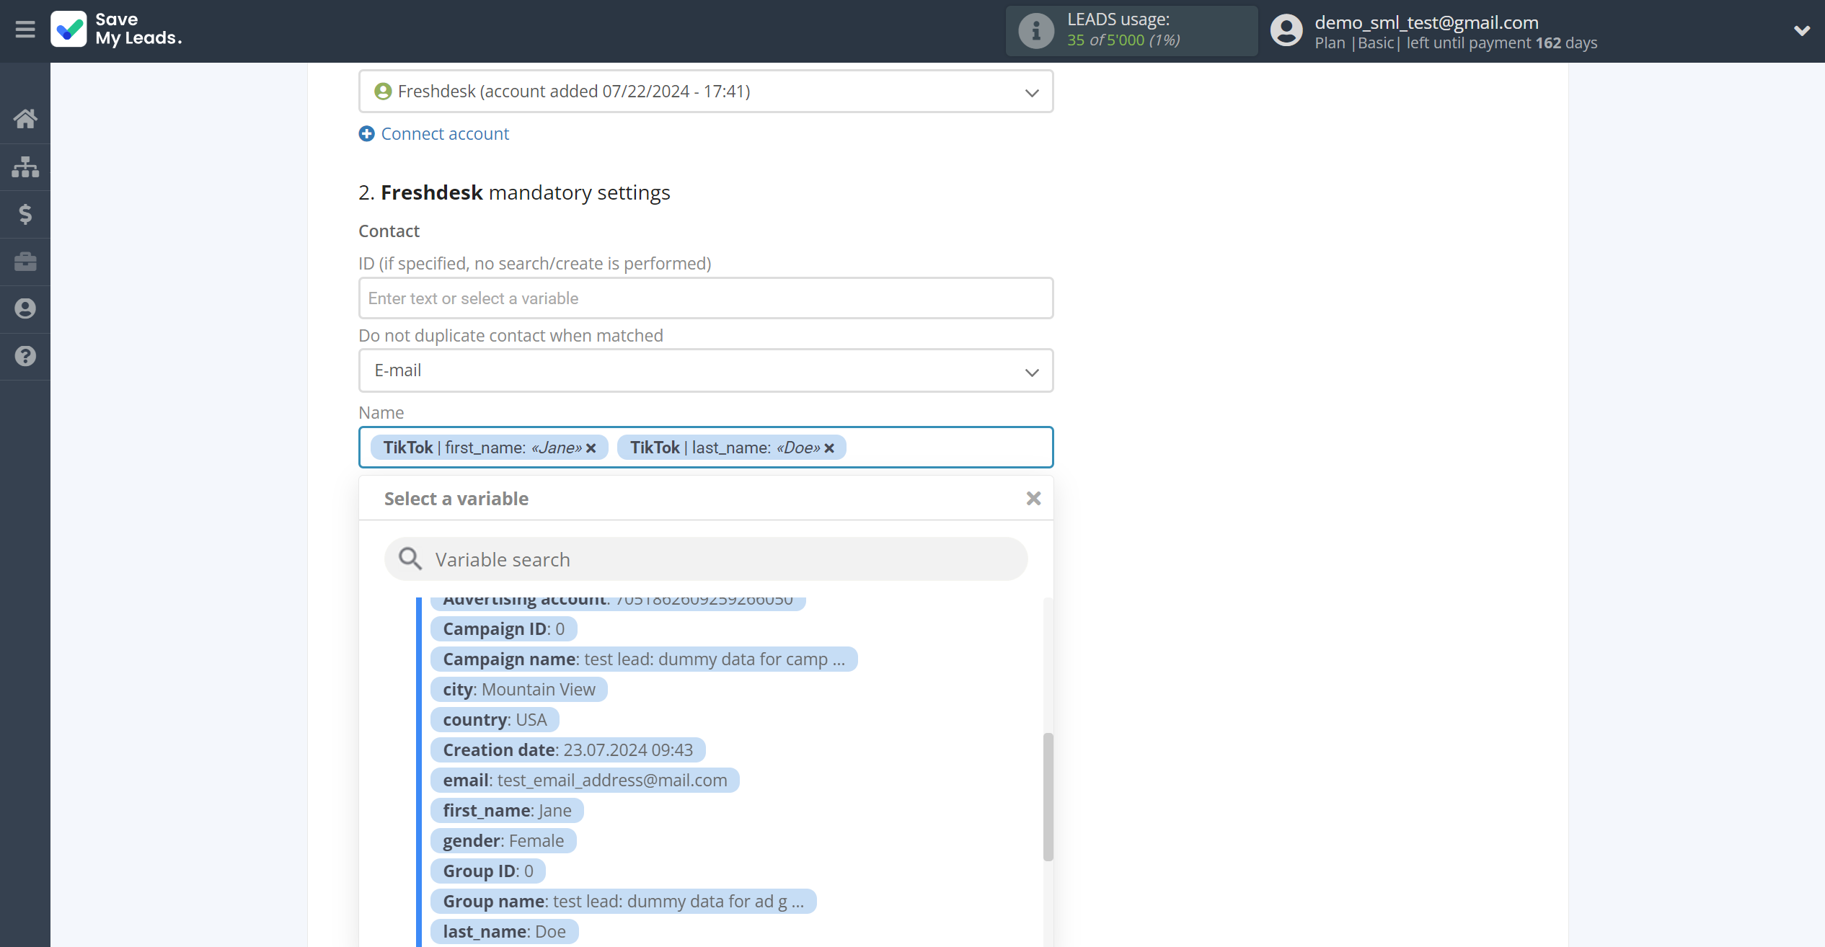Viewport: 1825px width, 947px height.
Task: Select the city Mountain View variable
Action: (x=519, y=690)
